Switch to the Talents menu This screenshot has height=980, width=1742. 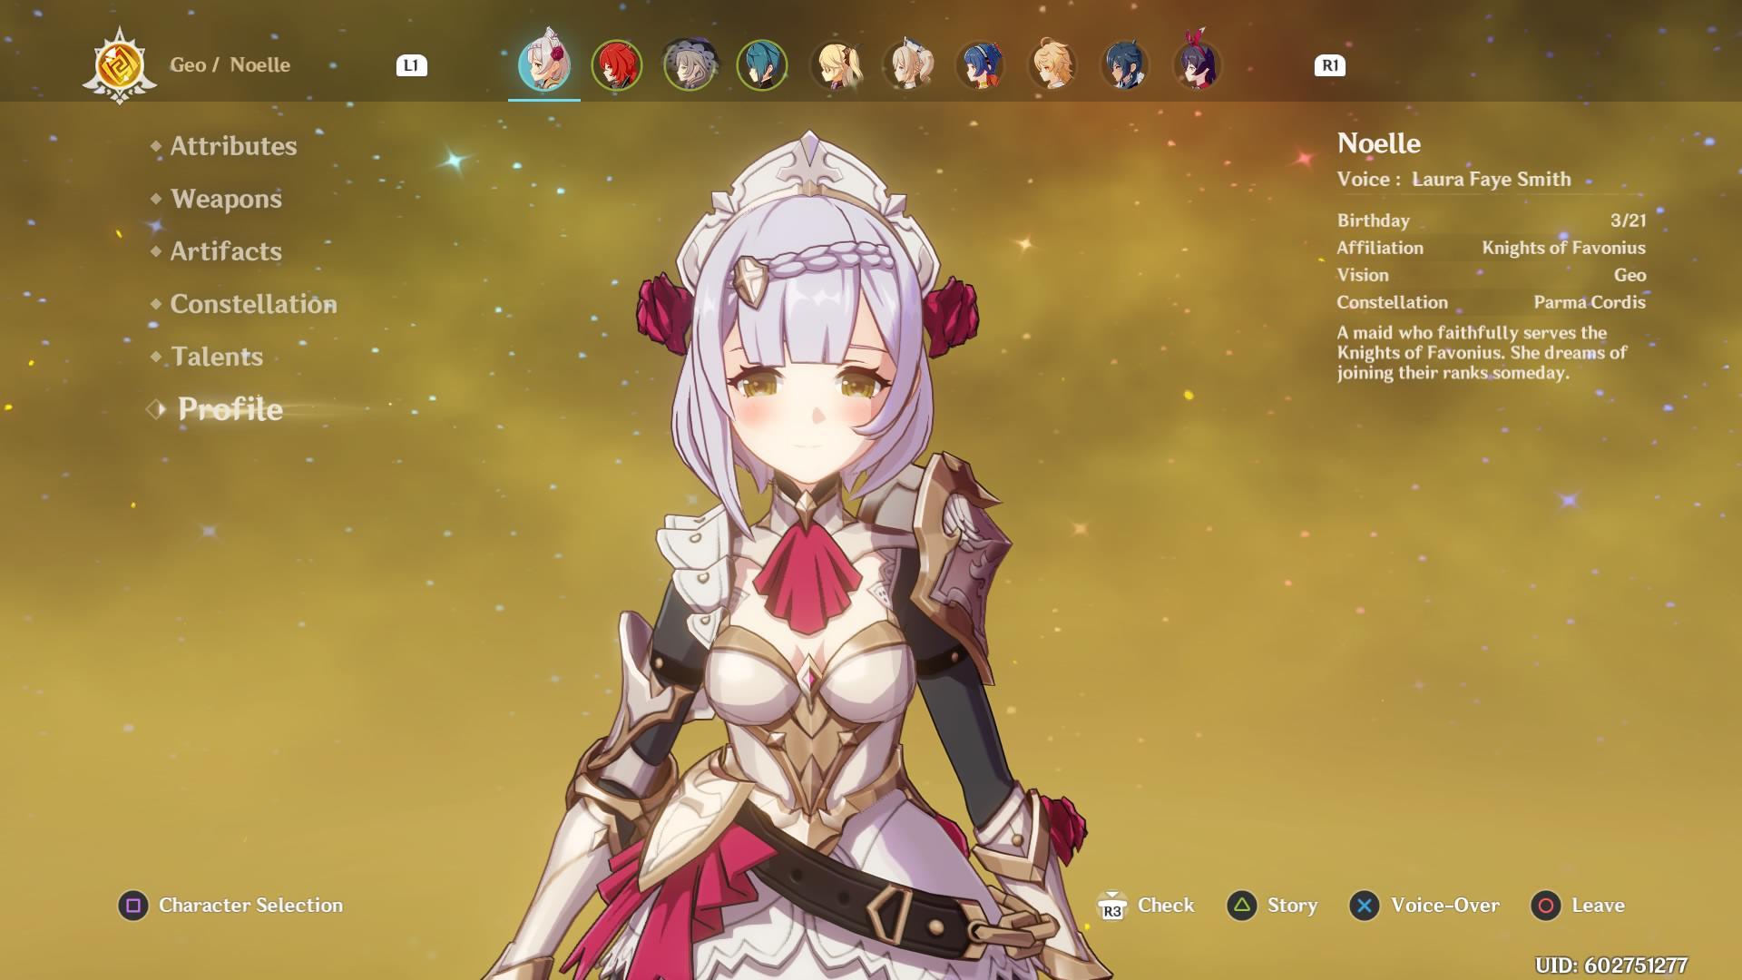click(x=217, y=357)
